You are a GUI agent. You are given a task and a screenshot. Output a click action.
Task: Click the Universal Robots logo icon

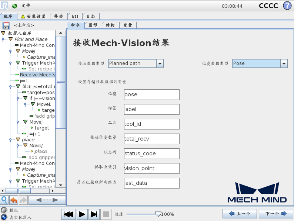pos(4,6)
